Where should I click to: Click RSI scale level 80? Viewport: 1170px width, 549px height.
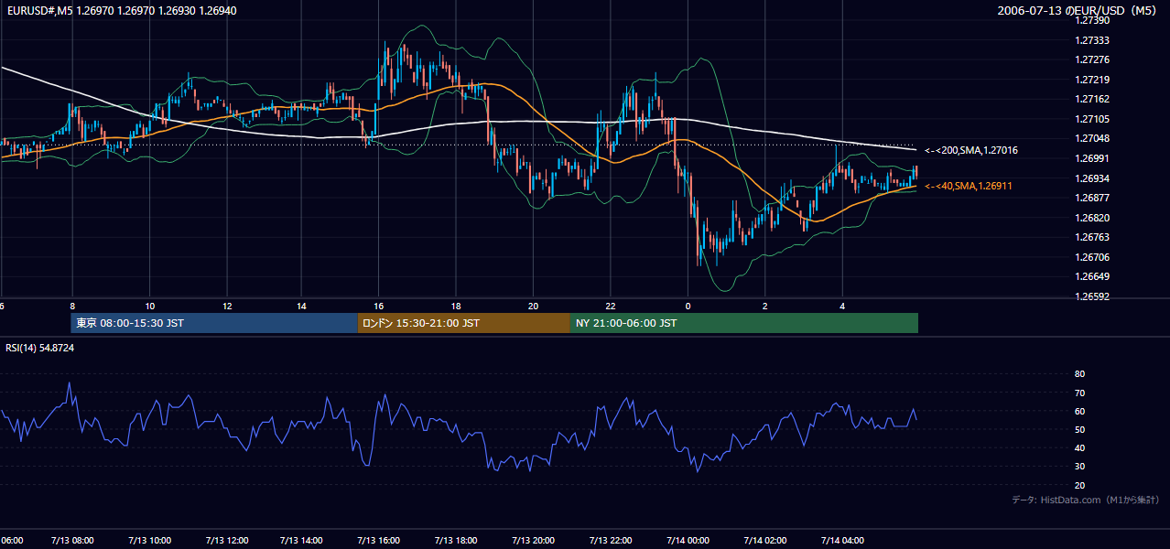[1080, 374]
